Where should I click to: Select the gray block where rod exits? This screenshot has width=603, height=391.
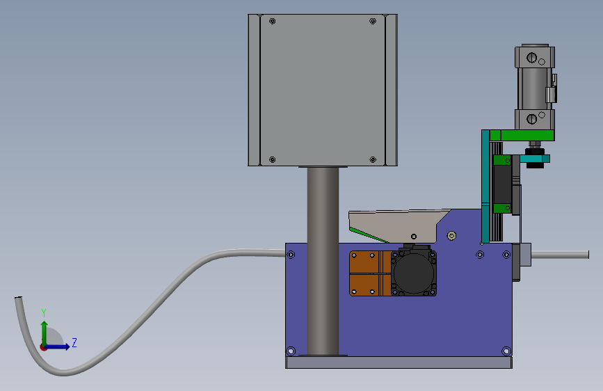[525, 255]
